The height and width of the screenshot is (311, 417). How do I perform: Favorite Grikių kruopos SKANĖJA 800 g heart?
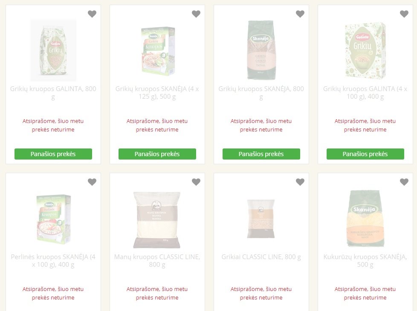coord(300,14)
